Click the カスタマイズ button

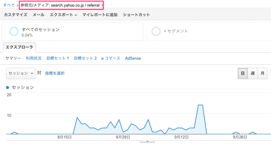[16, 15]
